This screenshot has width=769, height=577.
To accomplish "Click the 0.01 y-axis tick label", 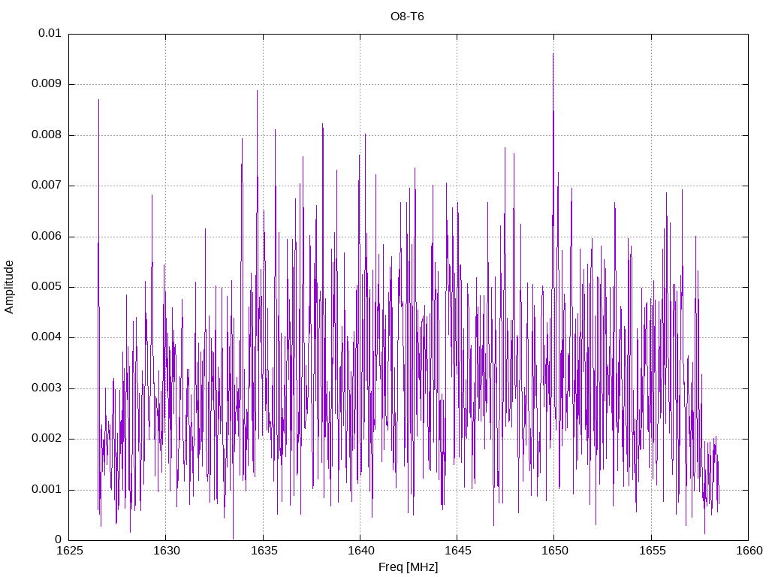I will pos(50,33).
